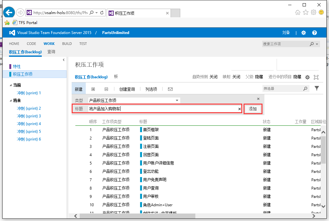Switch to the BUILD hub

(67, 44)
